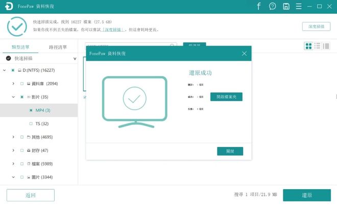Toggle the 資料庫 (2094) checkbox
Image resolution: width=337 pixels, height=206 pixels.
pyautogui.click(x=22, y=83)
